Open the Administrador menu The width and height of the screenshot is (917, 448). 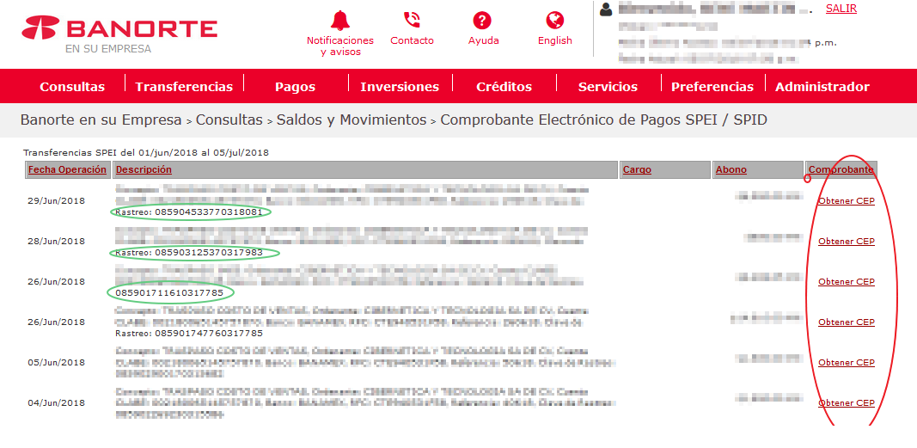pyautogui.click(x=822, y=87)
